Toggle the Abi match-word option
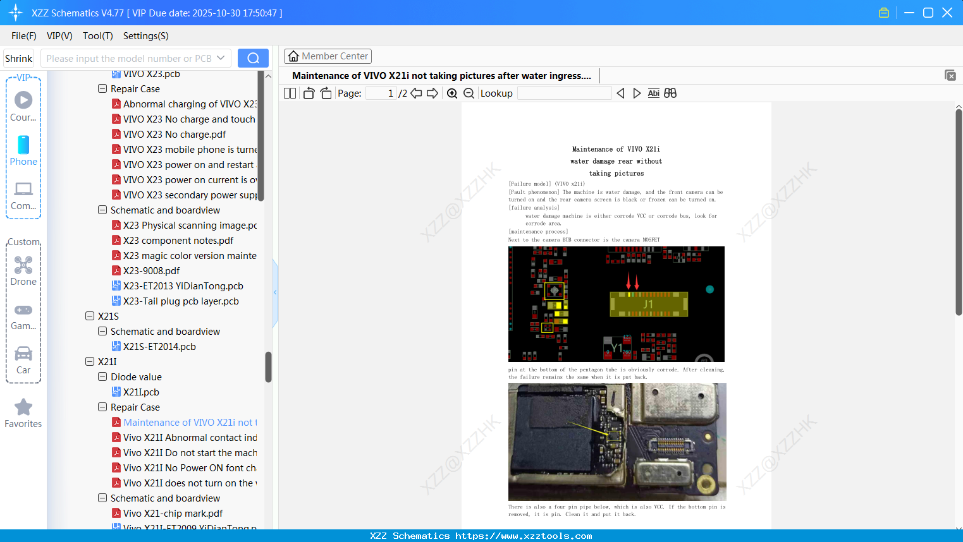This screenshot has width=963, height=542. click(x=653, y=93)
